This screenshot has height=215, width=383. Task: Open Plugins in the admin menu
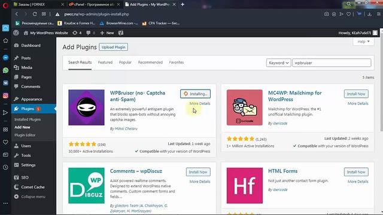(34, 109)
